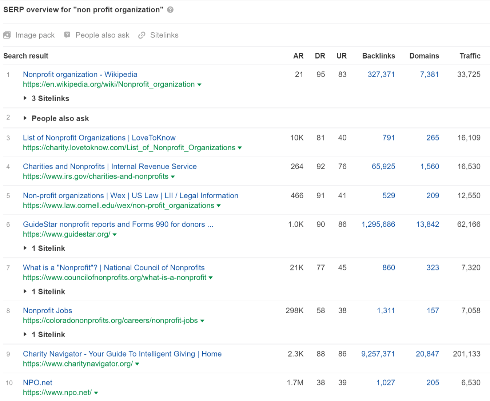Click the help icon beside the SERP overview title

[x=170, y=10]
